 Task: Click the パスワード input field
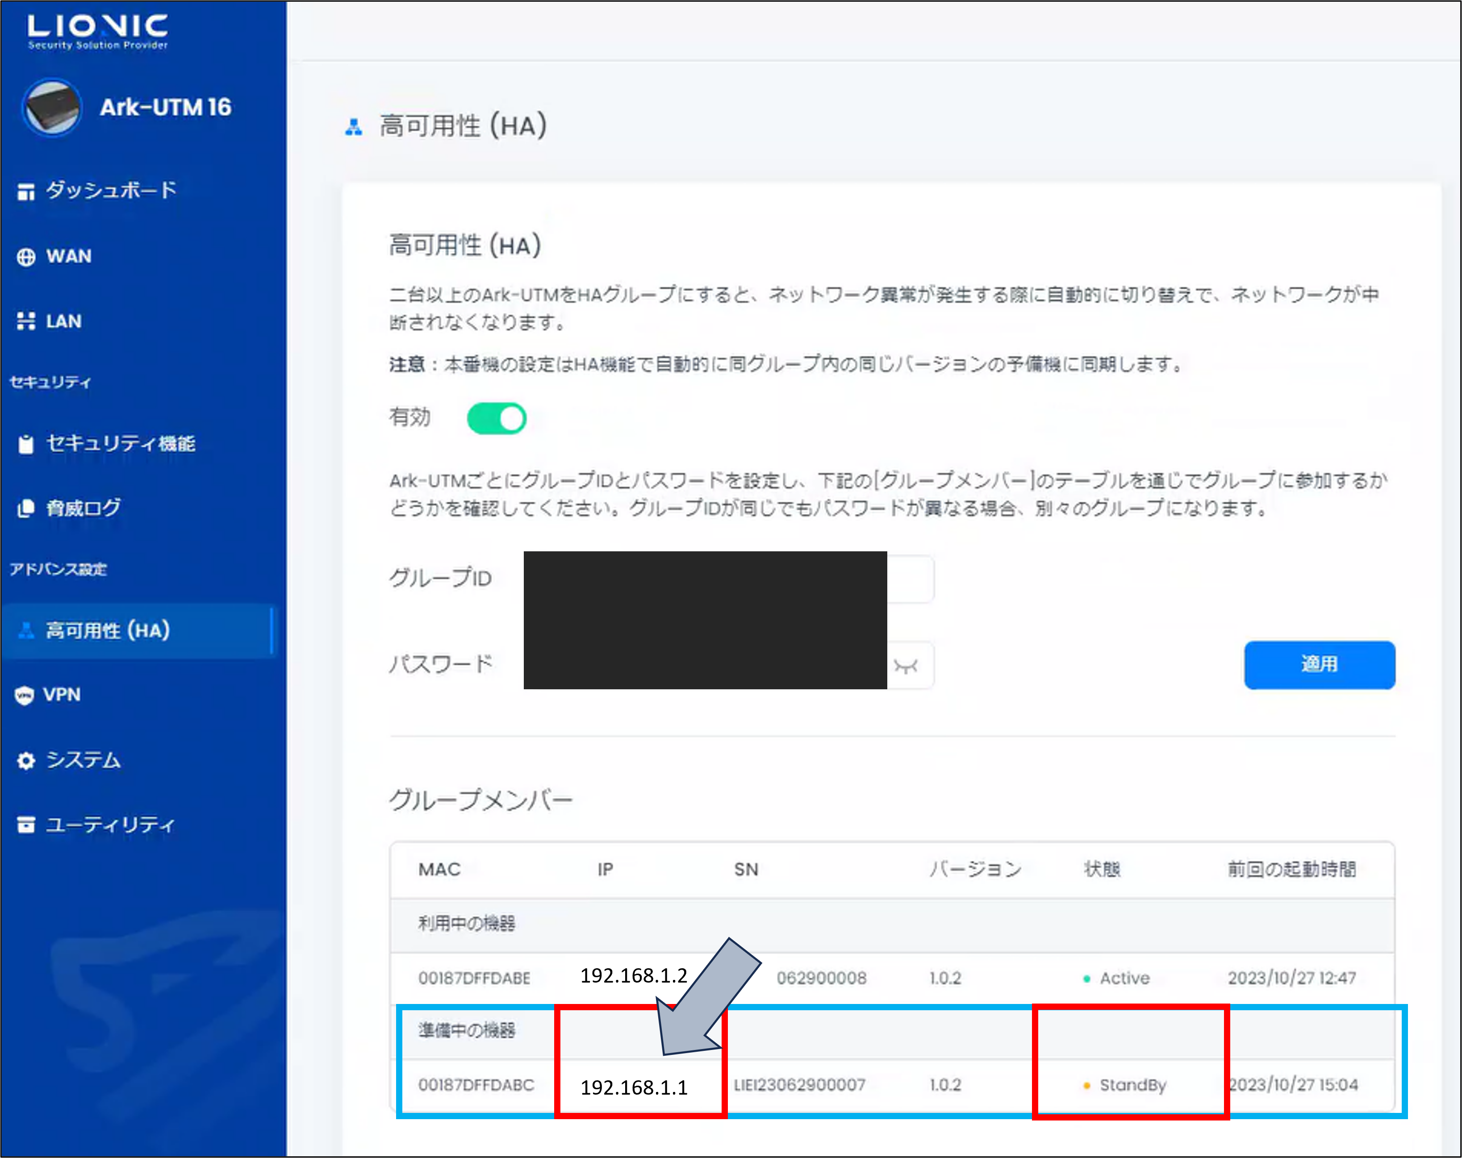click(729, 665)
